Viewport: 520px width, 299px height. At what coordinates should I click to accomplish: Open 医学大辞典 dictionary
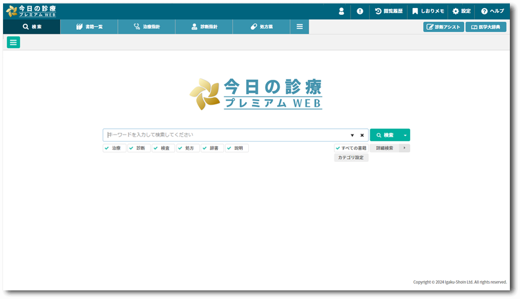pos(486,27)
